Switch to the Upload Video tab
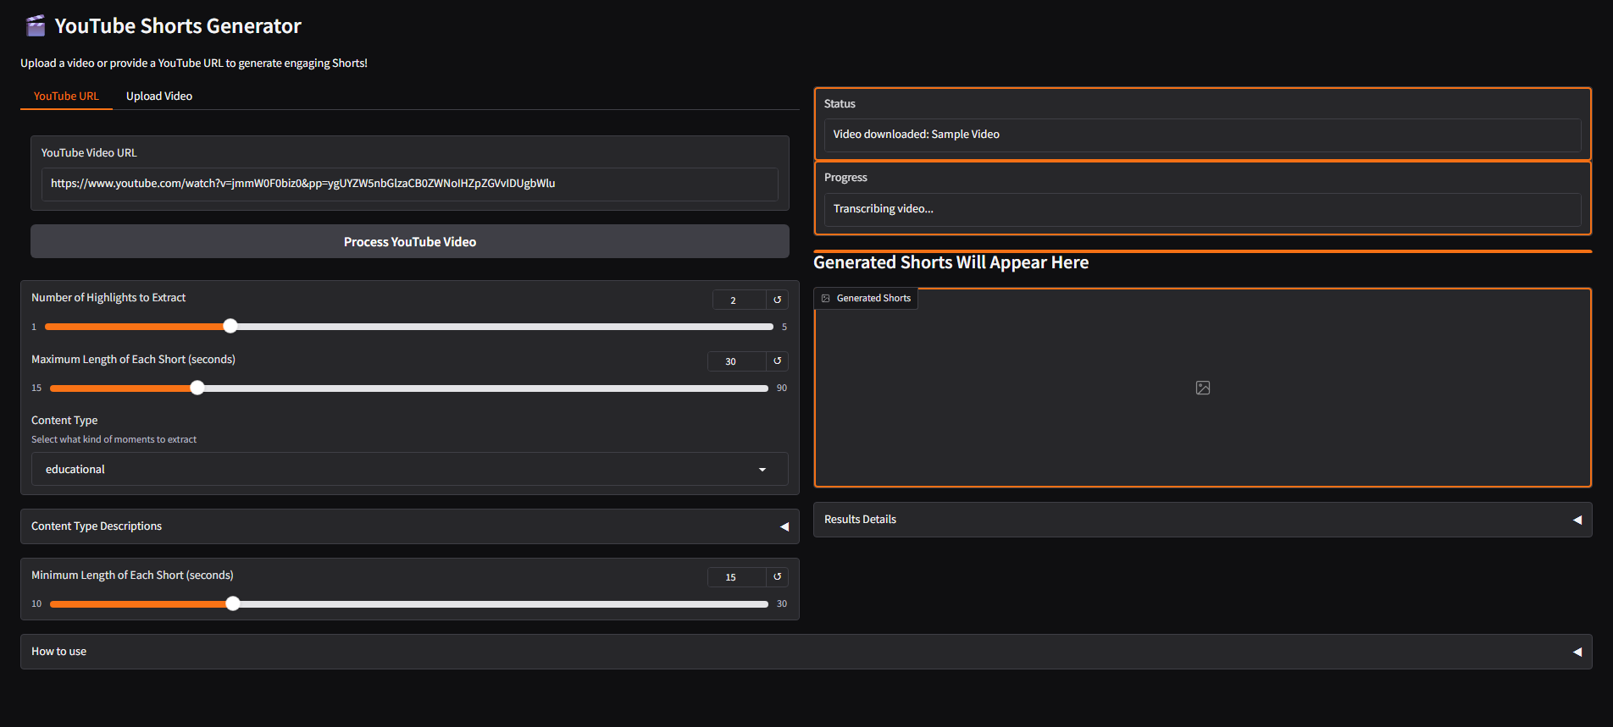The height and width of the screenshot is (727, 1613). pyautogui.click(x=159, y=96)
